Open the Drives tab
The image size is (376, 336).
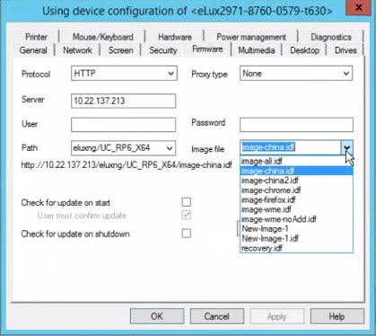[345, 50]
